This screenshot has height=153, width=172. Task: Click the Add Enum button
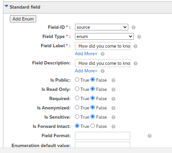click(23, 19)
